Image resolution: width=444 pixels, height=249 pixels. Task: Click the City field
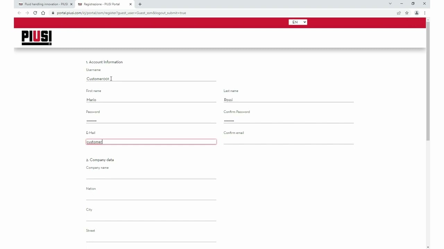(151, 218)
